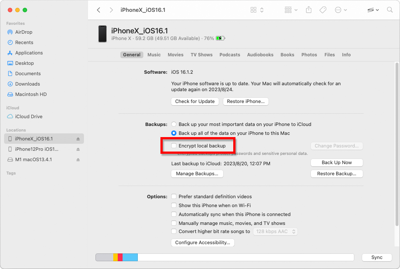
Task: Switch to the Photos tab
Action: (309, 55)
